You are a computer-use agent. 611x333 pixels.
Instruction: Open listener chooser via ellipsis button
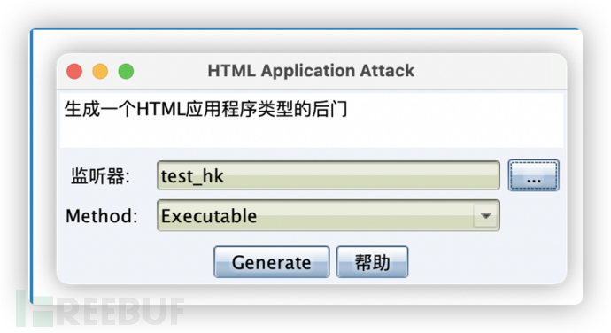(533, 175)
